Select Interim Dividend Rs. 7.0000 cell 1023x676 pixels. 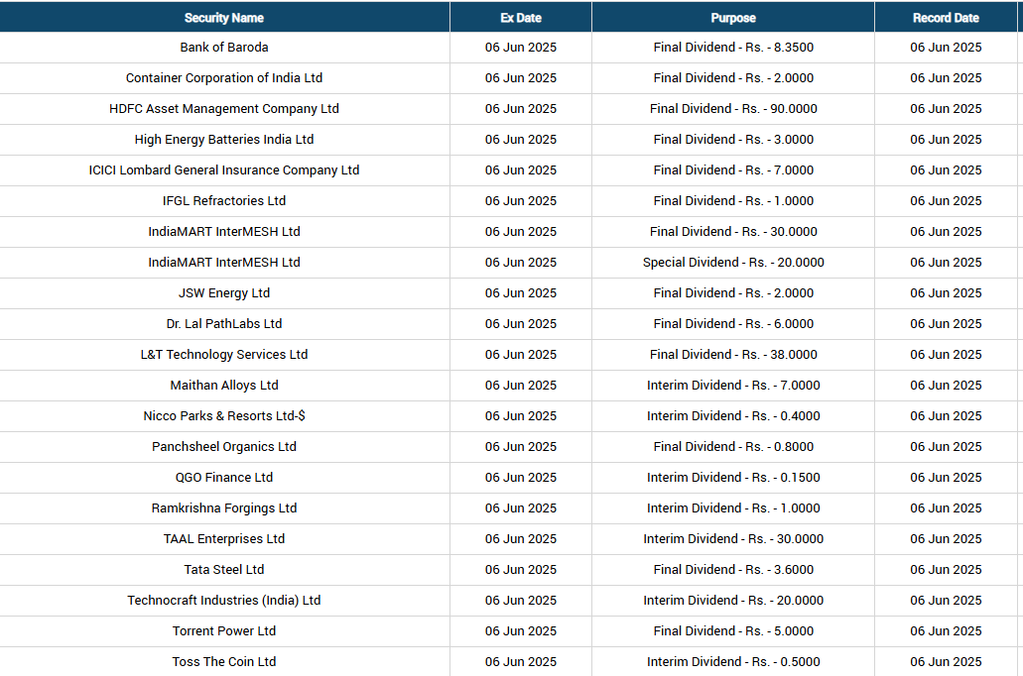[733, 385]
